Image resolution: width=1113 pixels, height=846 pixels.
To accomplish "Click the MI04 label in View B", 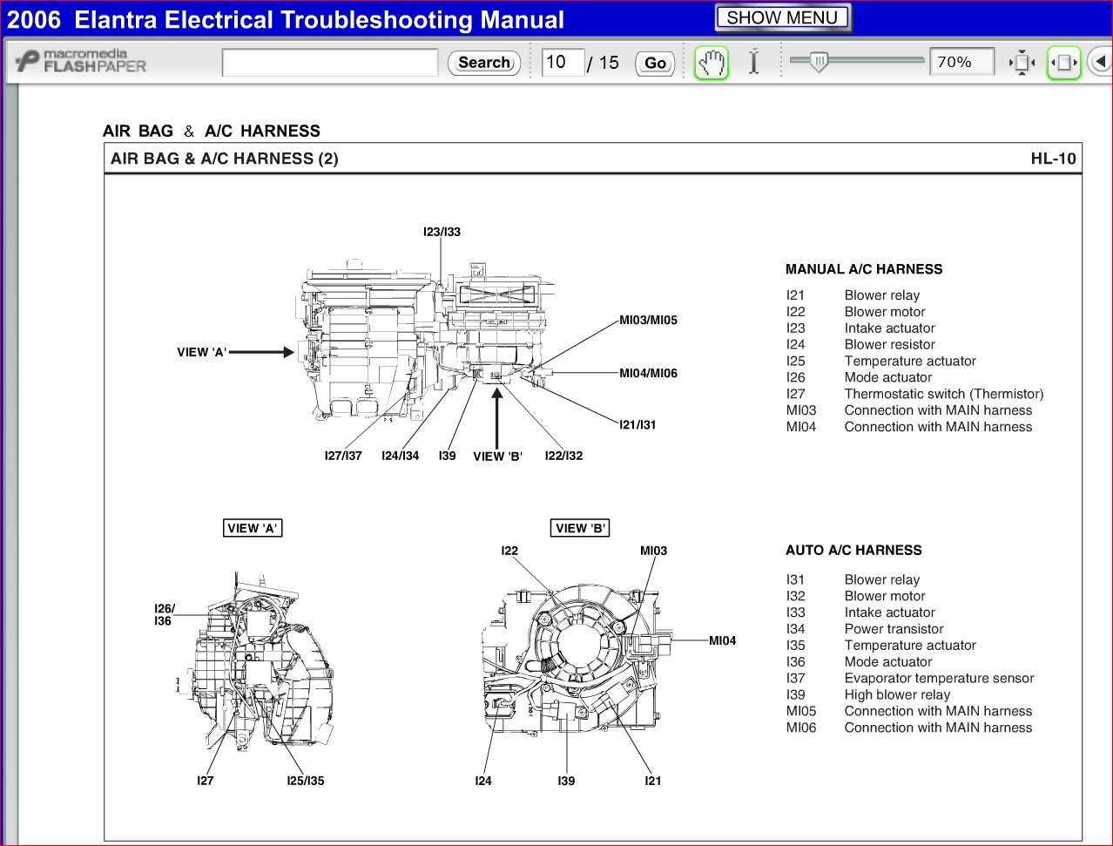I will click(722, 640).
